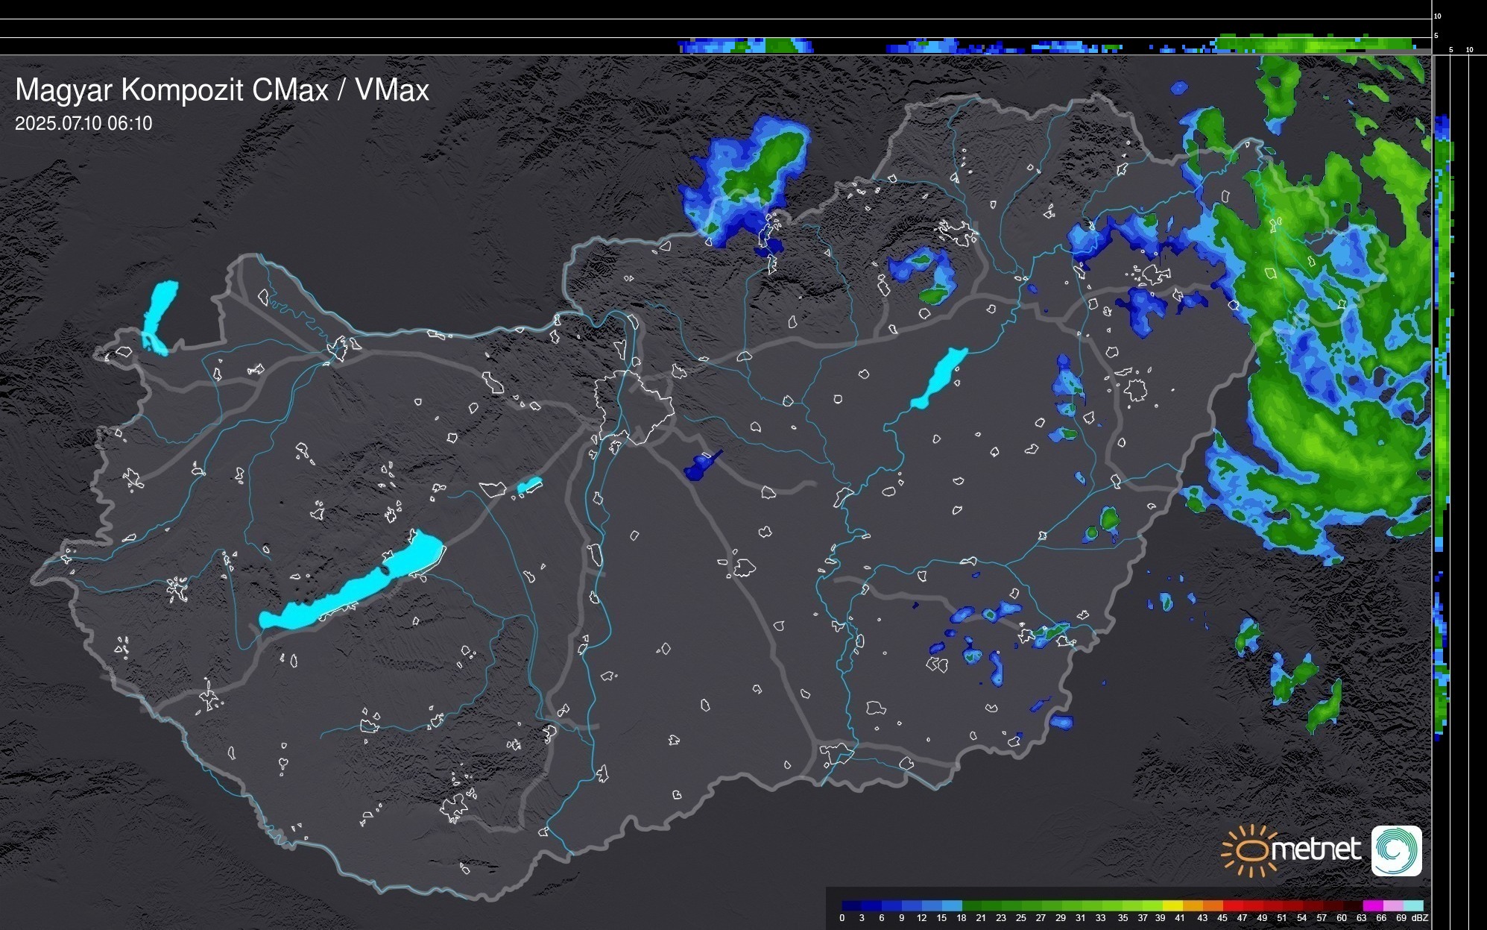Click the Budapest city outline
The width and height of the screenshot is (1487, 930).
[x=634, y=406]
